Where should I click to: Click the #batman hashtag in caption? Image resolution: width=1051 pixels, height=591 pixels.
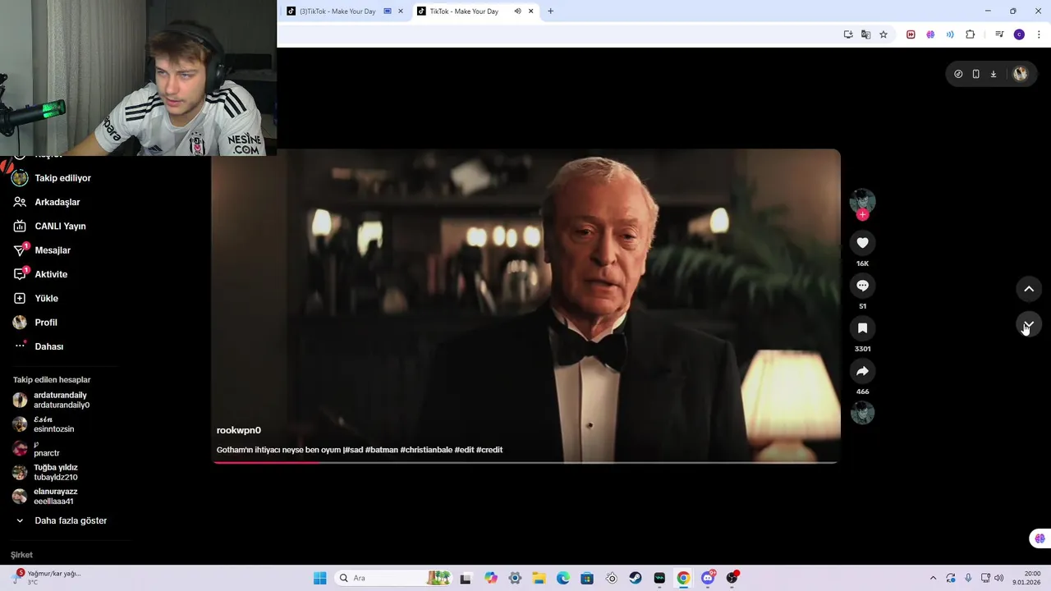(382, 450)
